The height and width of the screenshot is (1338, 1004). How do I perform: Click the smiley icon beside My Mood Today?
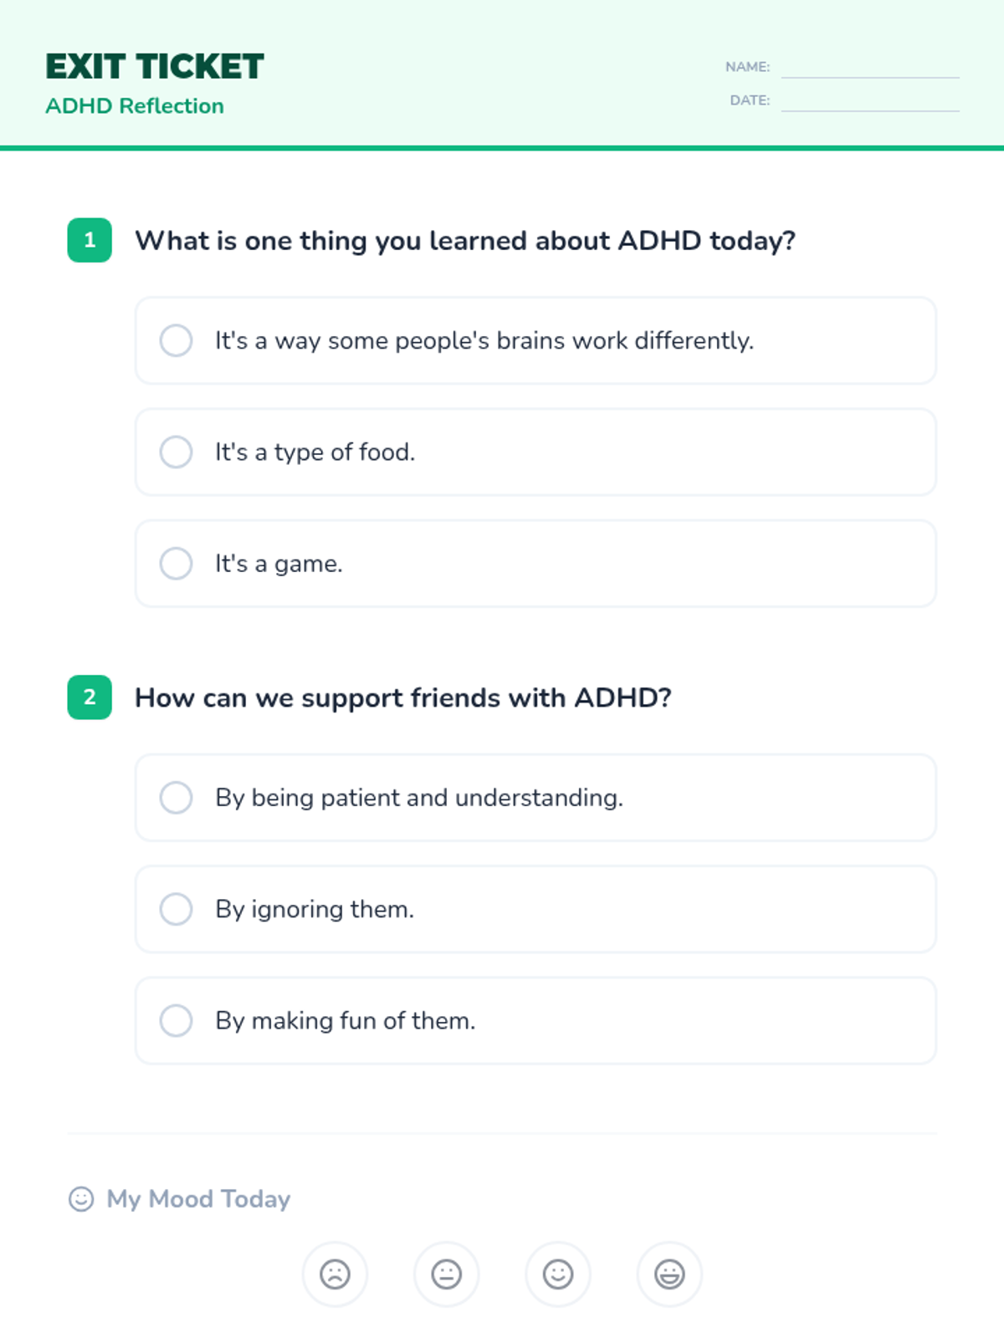81,1199
